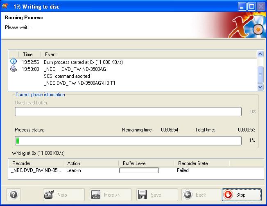Click the event log scroll down arrow
Image resolution: width=267 pixels, height=206 pixels.
(x=260, y=87)
